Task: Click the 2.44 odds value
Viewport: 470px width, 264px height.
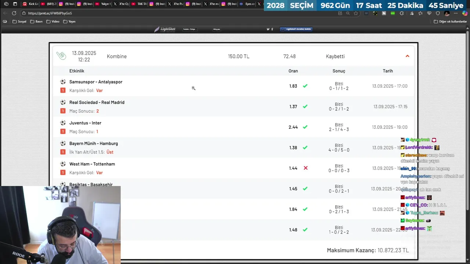Action: pos(293,127)
